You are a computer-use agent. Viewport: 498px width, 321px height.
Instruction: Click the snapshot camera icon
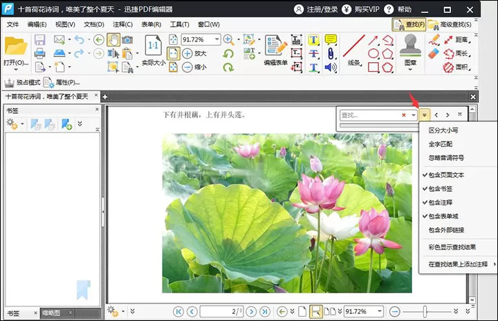127,40
